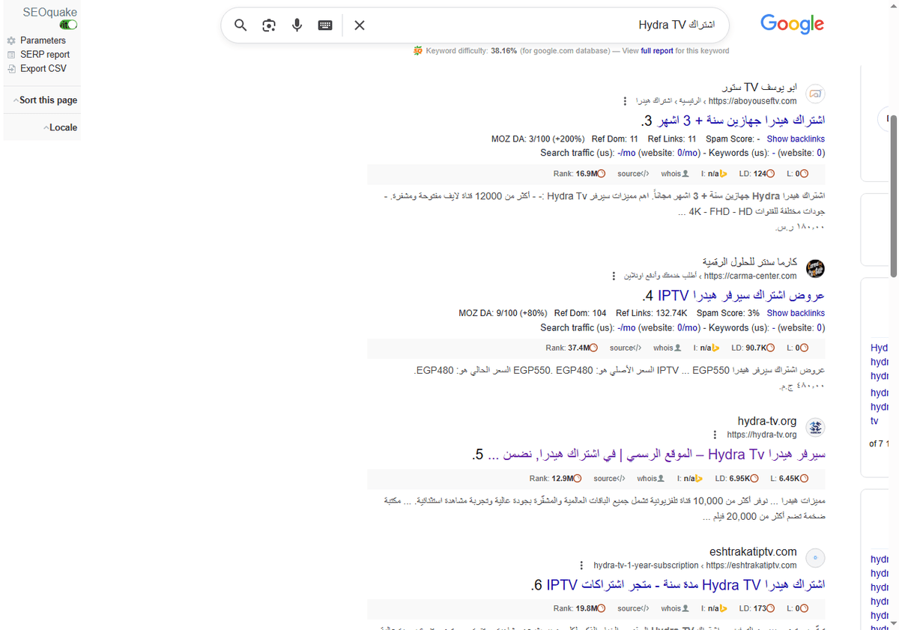Open the three-dot menu on hydra-tv.org result
Screen dimensions: 899x630
pyautogui.click(x=715, y=434)
